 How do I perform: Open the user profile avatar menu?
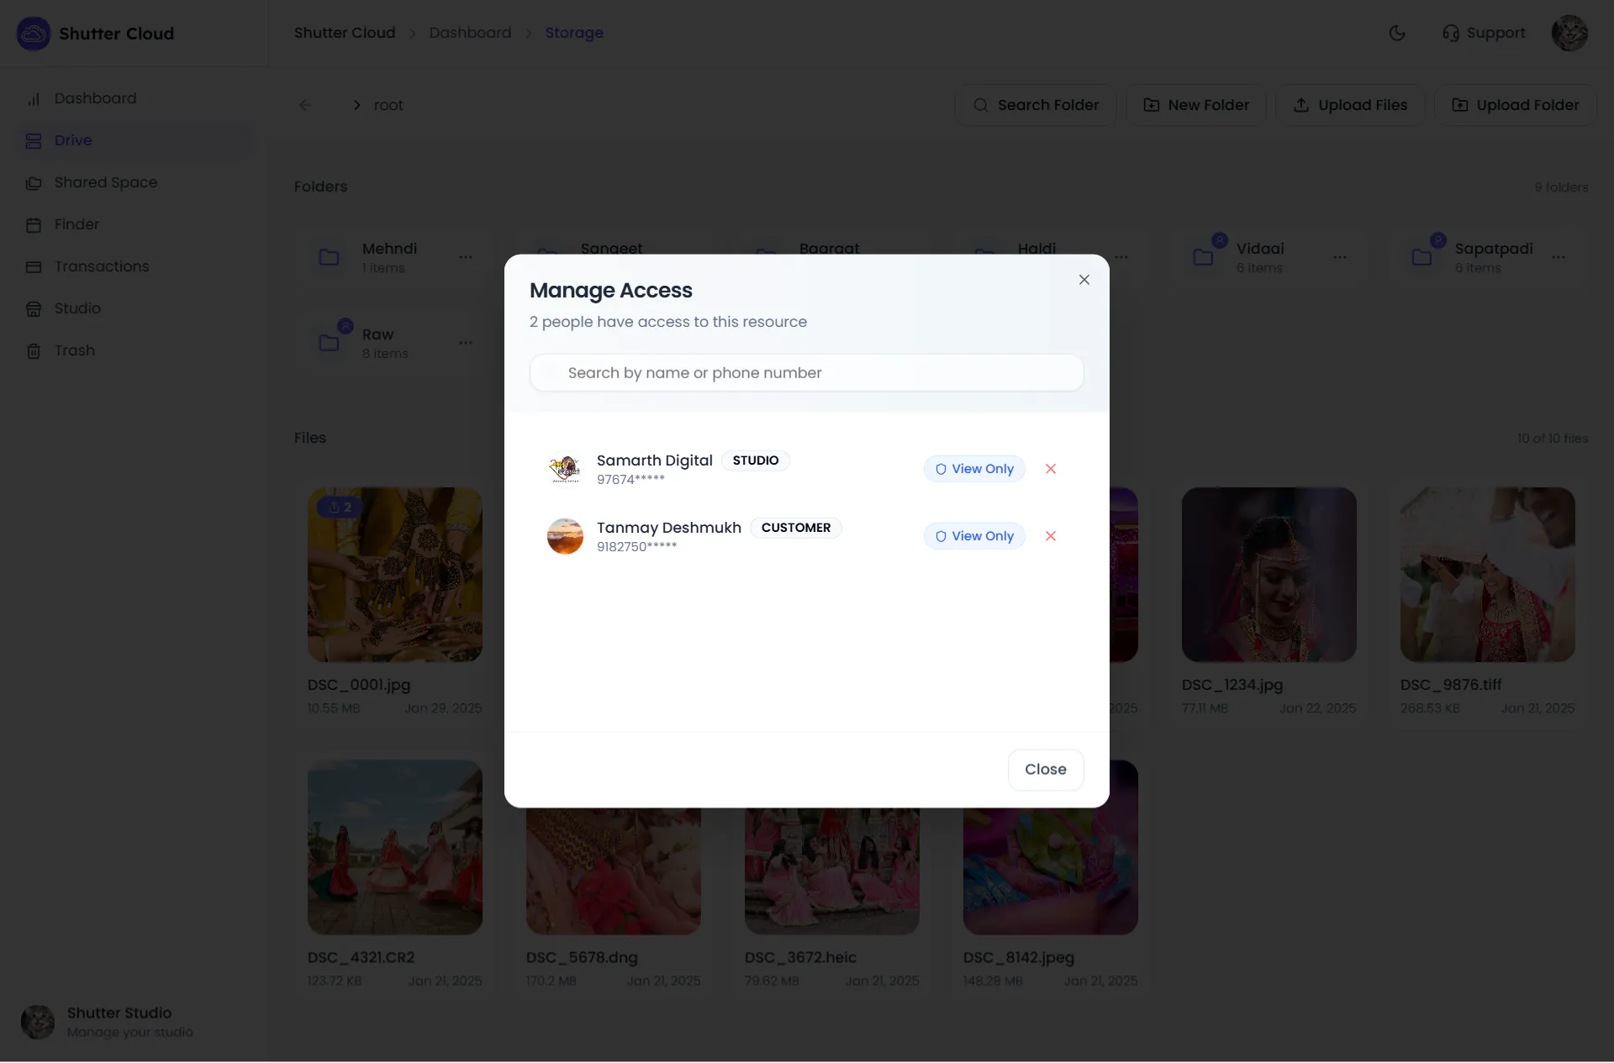tap(1569, 33)
